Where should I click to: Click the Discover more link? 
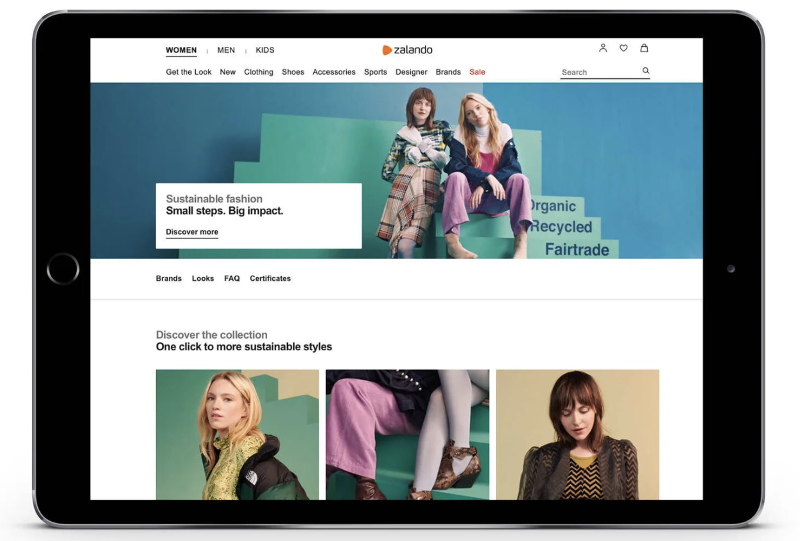pyautogui.click(x=192, y=232)
